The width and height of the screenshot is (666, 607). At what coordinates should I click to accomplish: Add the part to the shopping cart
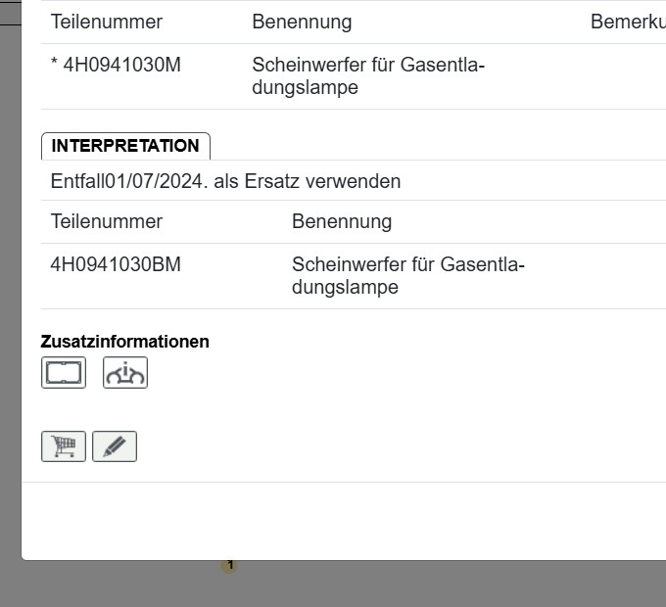pos(64,446)
